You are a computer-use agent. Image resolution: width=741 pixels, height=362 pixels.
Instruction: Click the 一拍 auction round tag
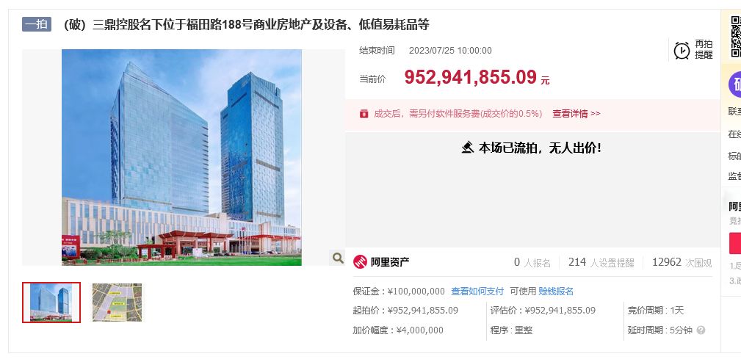tap(37, 24)
